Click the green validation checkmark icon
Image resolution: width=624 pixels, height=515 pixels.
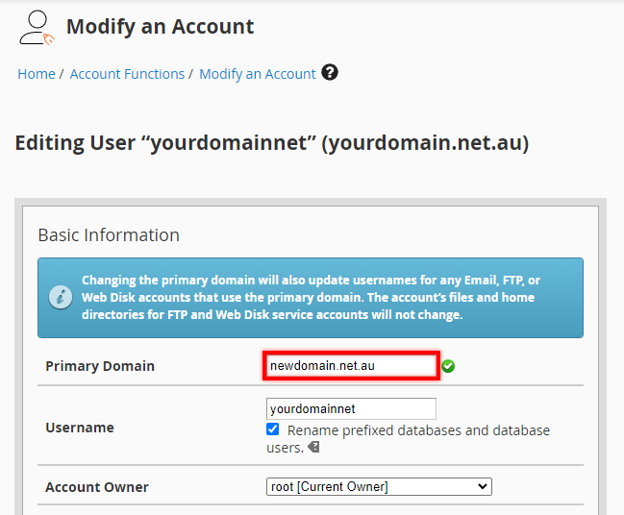[x=449, y=366]
